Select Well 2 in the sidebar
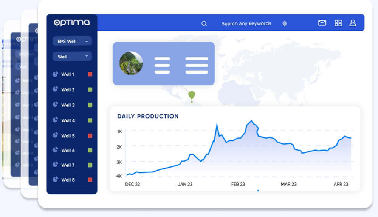The image size is (378, 217). point(68,90)
